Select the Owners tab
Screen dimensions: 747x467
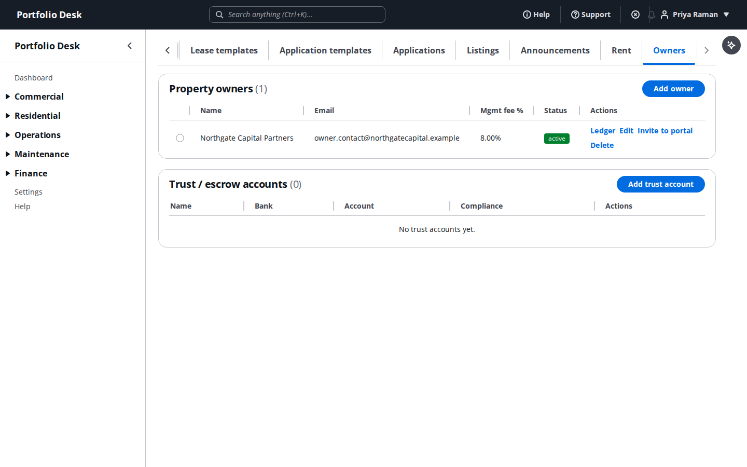click(x=669, y=50)
